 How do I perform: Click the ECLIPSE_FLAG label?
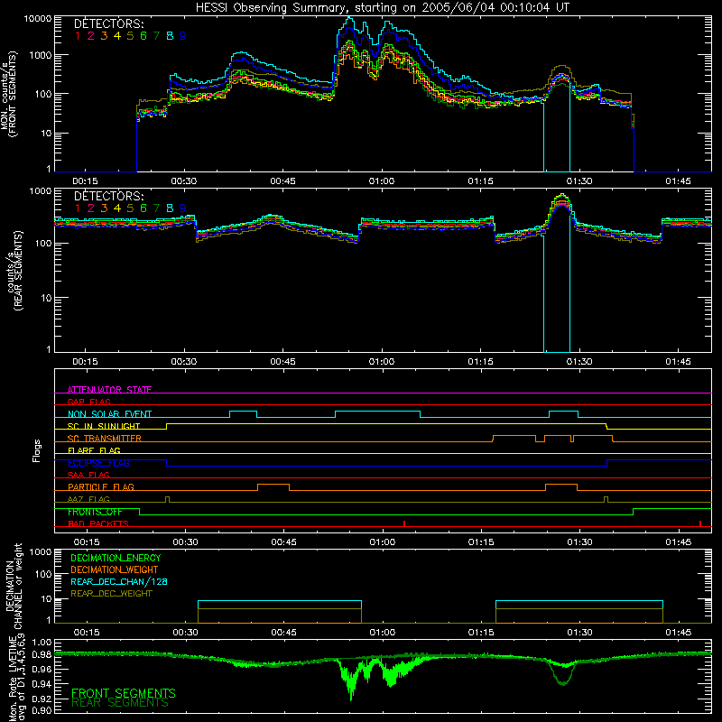pos(98,463)
